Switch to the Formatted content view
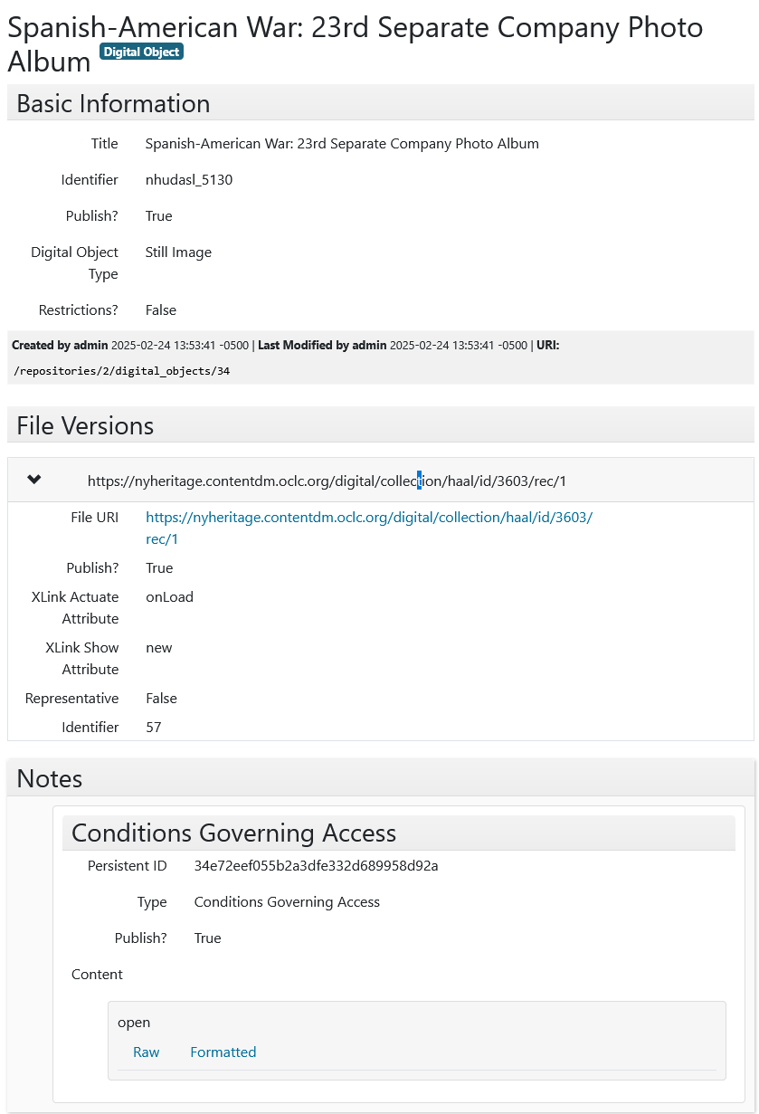 tap(223, 1052)
